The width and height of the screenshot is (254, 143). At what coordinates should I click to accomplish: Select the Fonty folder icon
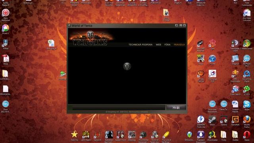tap(224, 135)
